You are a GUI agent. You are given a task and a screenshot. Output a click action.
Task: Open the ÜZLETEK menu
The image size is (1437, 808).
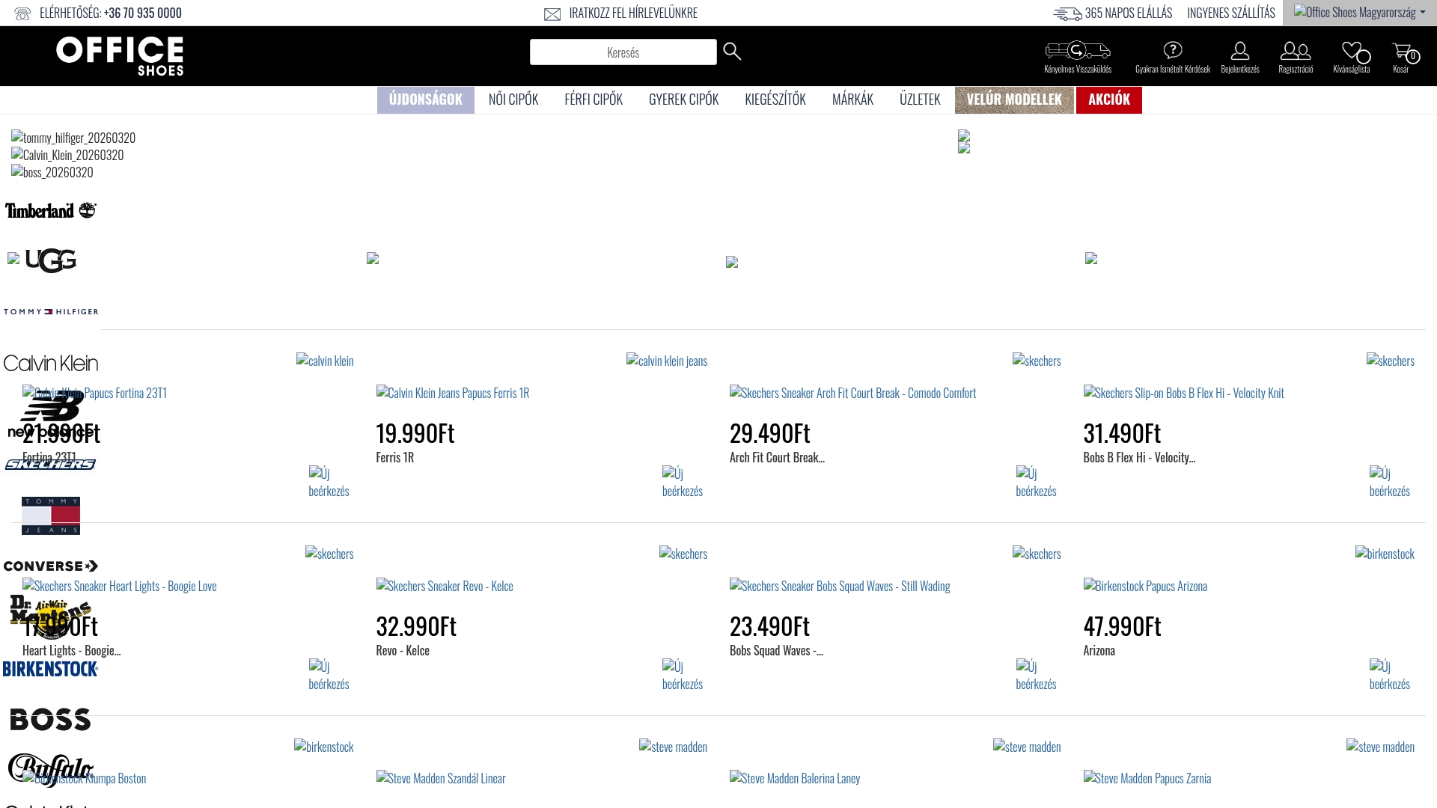click(x=920, y=100)
